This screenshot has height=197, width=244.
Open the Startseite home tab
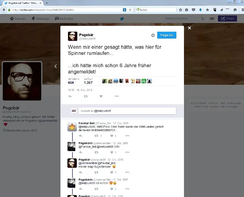click(x=18, y=19)
